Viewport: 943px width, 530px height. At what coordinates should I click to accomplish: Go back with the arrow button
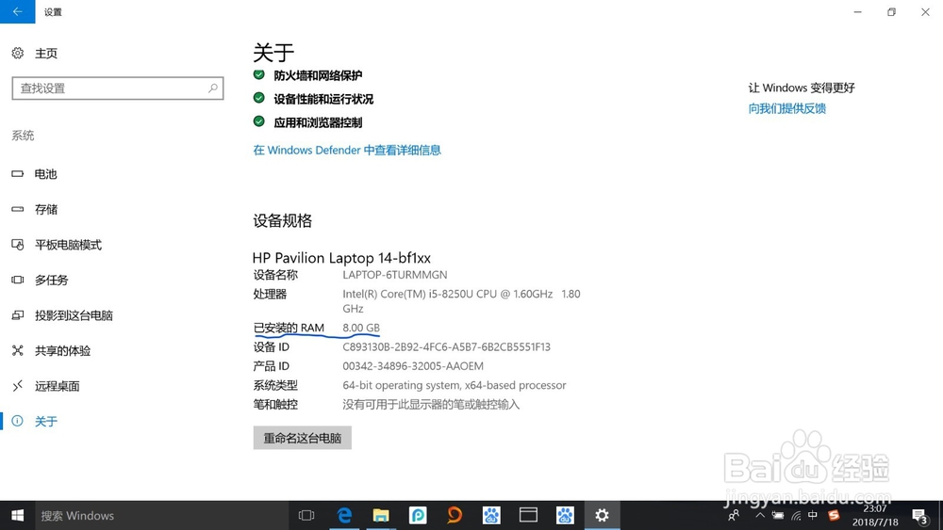pos(17,11)
